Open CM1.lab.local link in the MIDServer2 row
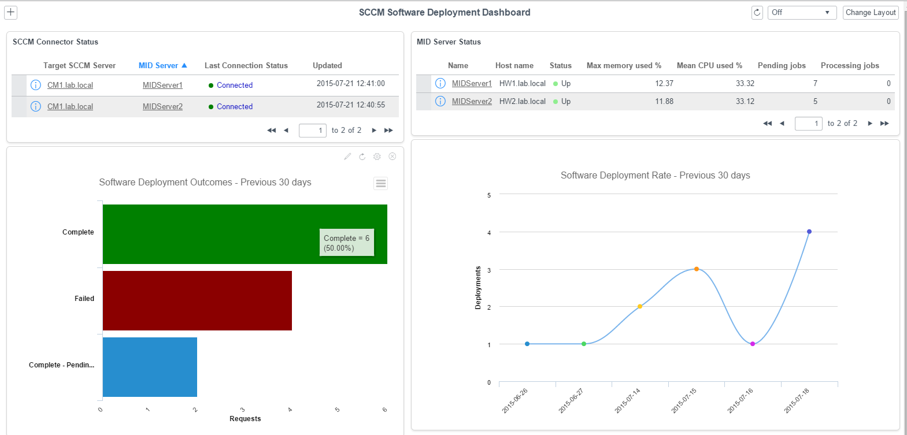Screen dimensions: 907x435 70,106
